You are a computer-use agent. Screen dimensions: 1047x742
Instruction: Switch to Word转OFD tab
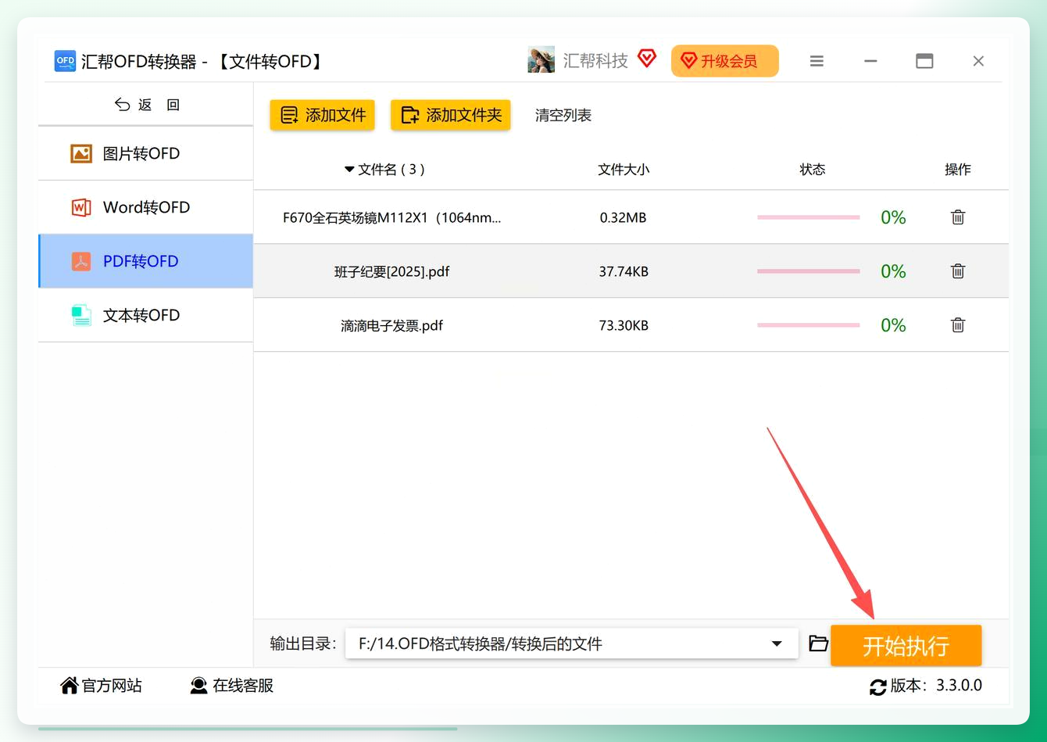pyautogui.click(x=146, y=207)
